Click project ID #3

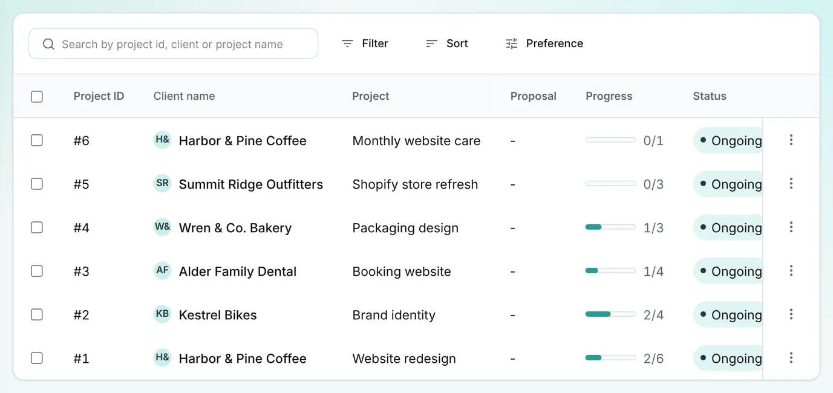click(x=81, y=271)
